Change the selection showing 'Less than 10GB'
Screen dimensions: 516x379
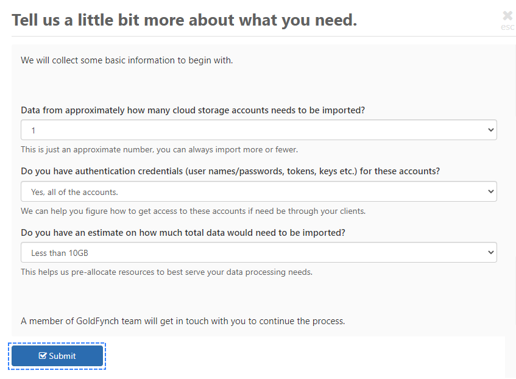coord(258,252)
